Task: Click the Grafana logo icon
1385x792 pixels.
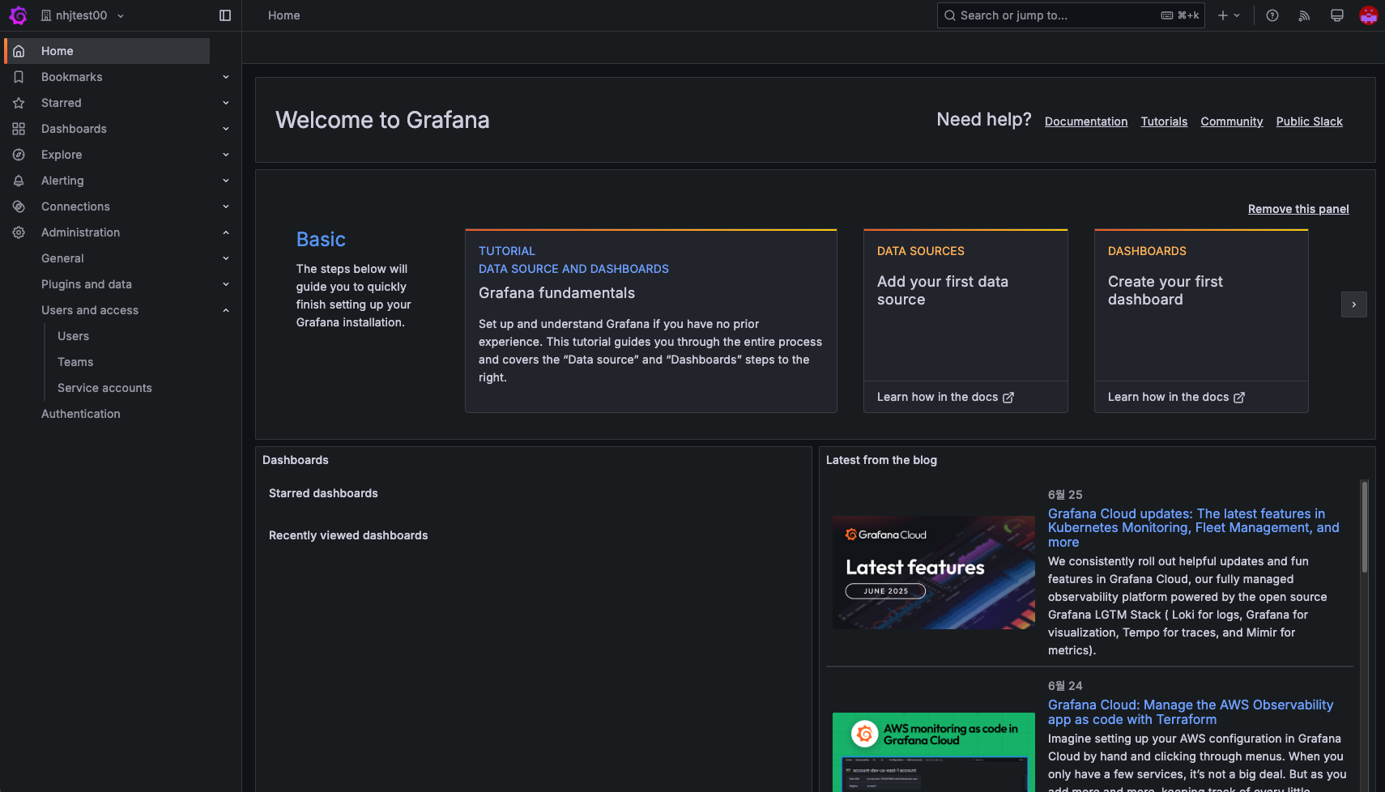Action: tap(18, 15)
